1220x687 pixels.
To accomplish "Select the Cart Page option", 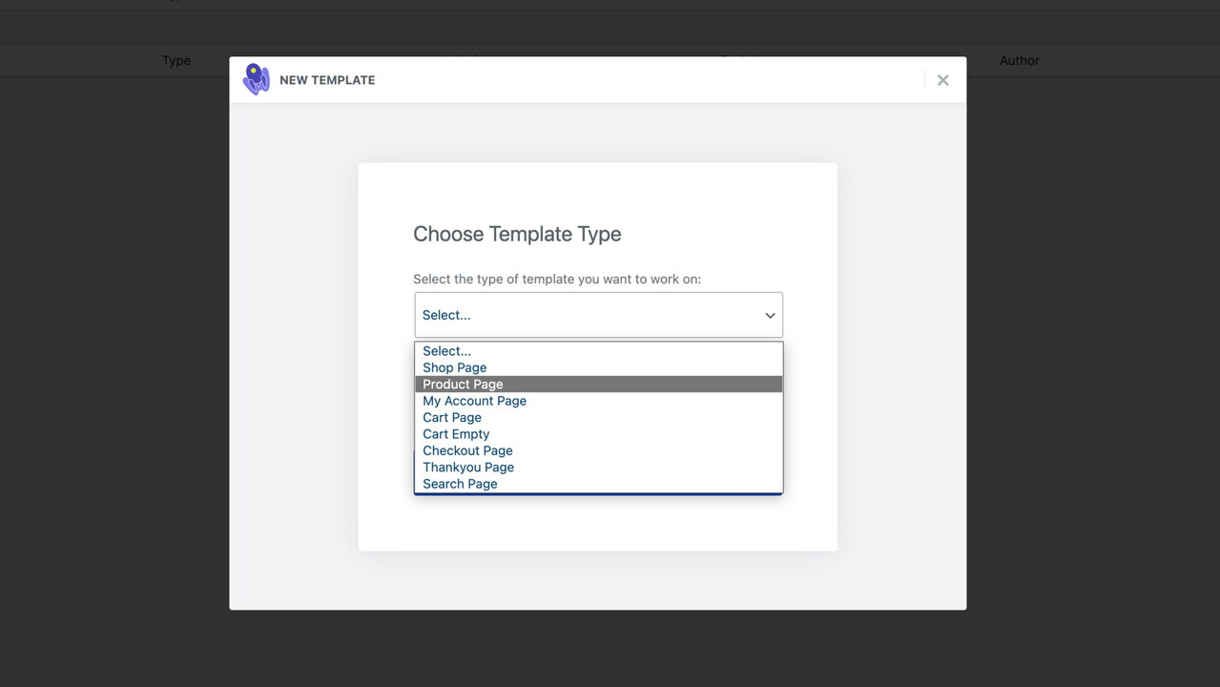I will (452, 418).
